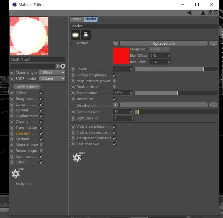Click the new window plus icon

pyautogui.click(x=216, y=13)
